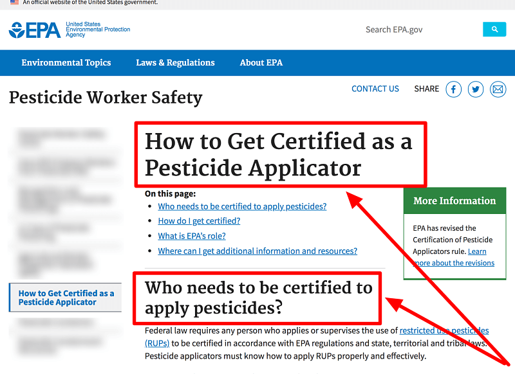
Task: Click the EPA logo
Action: coord(32,30)
